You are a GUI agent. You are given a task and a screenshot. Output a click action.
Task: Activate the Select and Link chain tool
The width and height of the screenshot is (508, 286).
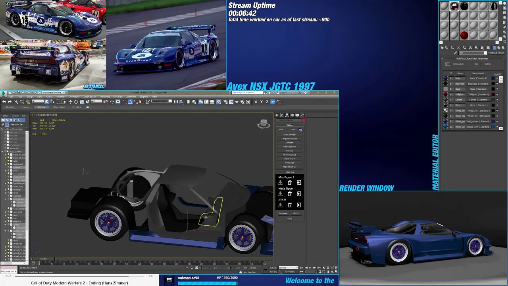[16, 102]
